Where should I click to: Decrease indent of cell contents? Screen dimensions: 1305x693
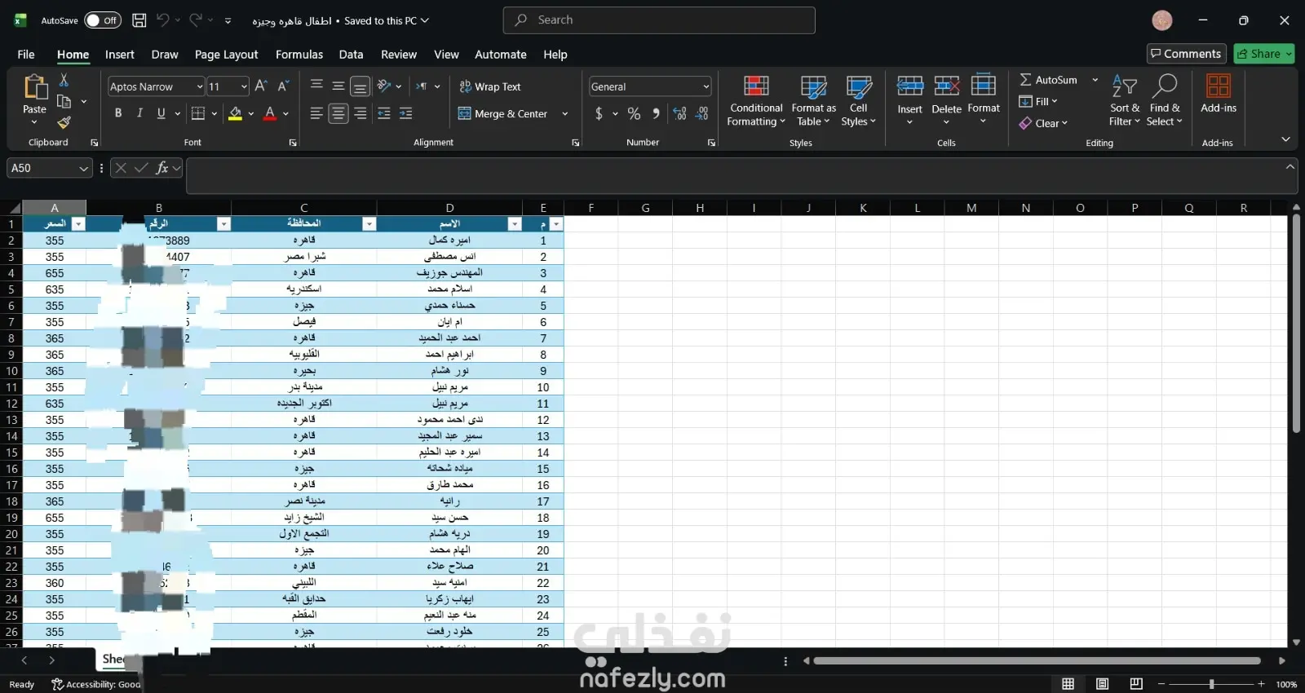[384, 113]
